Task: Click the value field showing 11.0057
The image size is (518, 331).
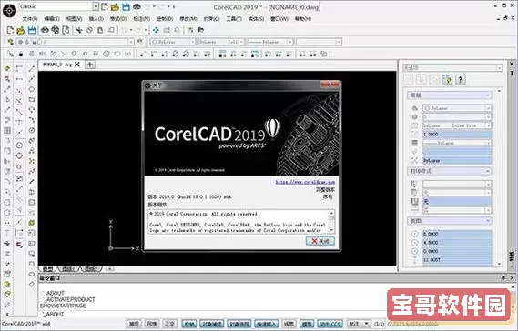Action: (x=457, y=260)
